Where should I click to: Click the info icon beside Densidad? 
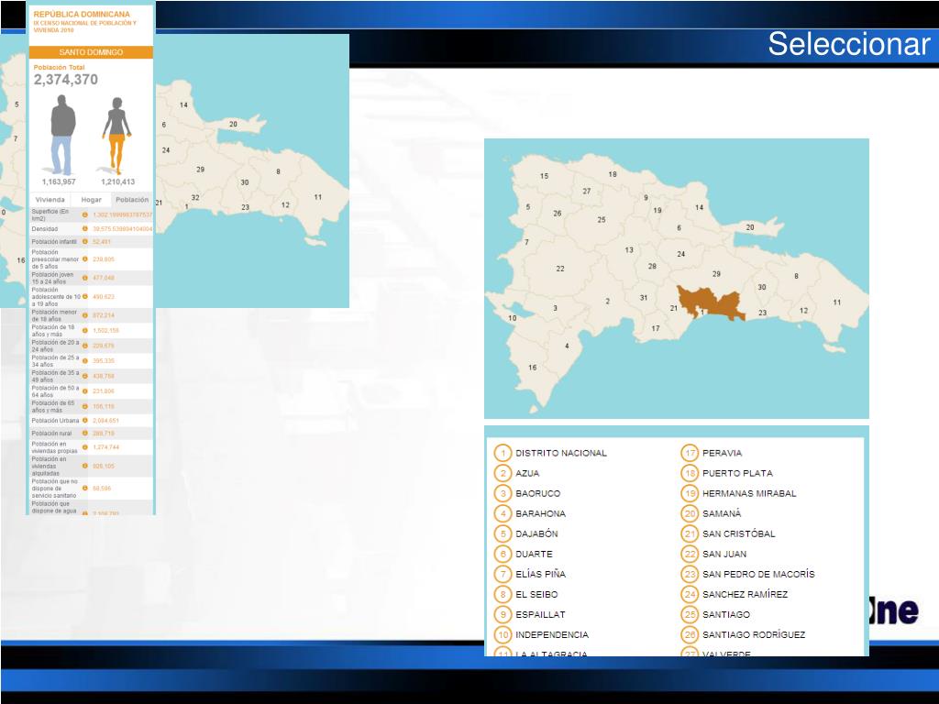85,229
